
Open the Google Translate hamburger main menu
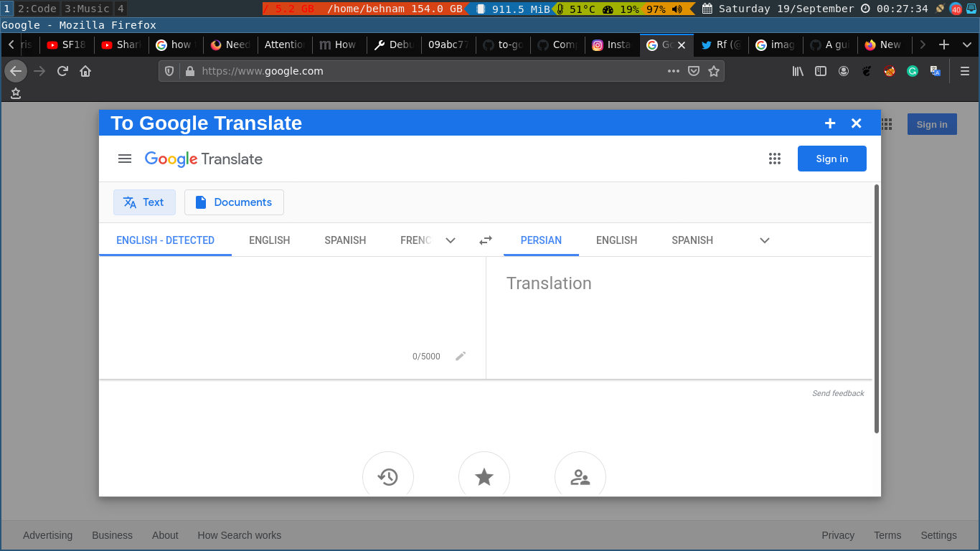click(x=125, y=159)
